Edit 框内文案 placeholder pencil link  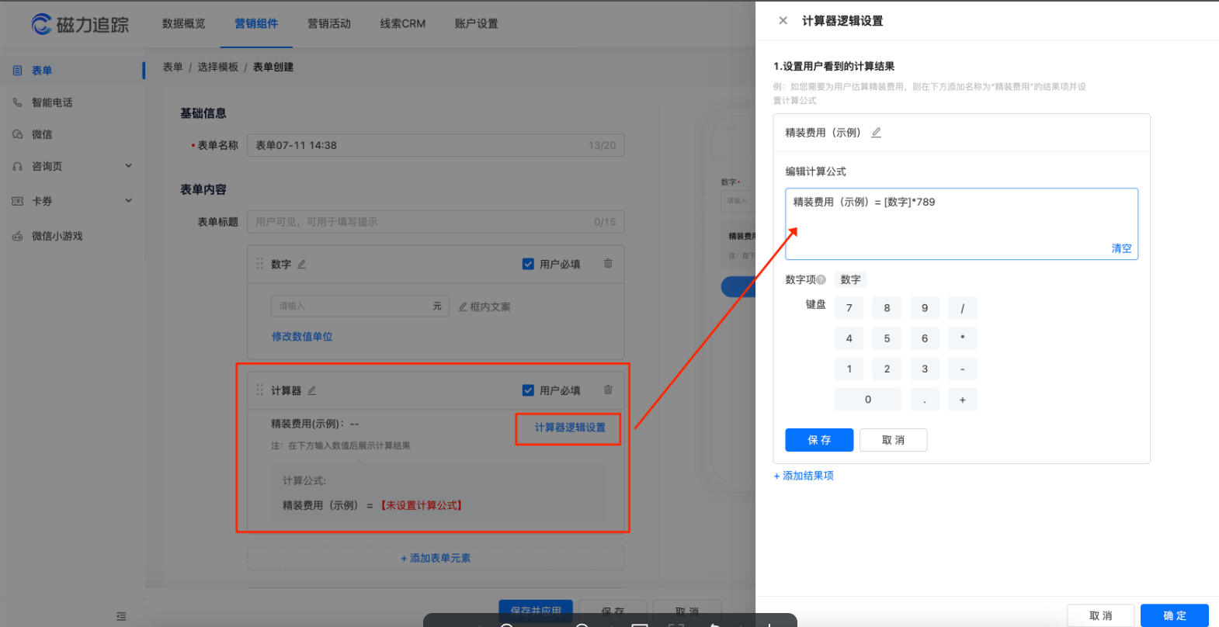[x=484, y=307]
